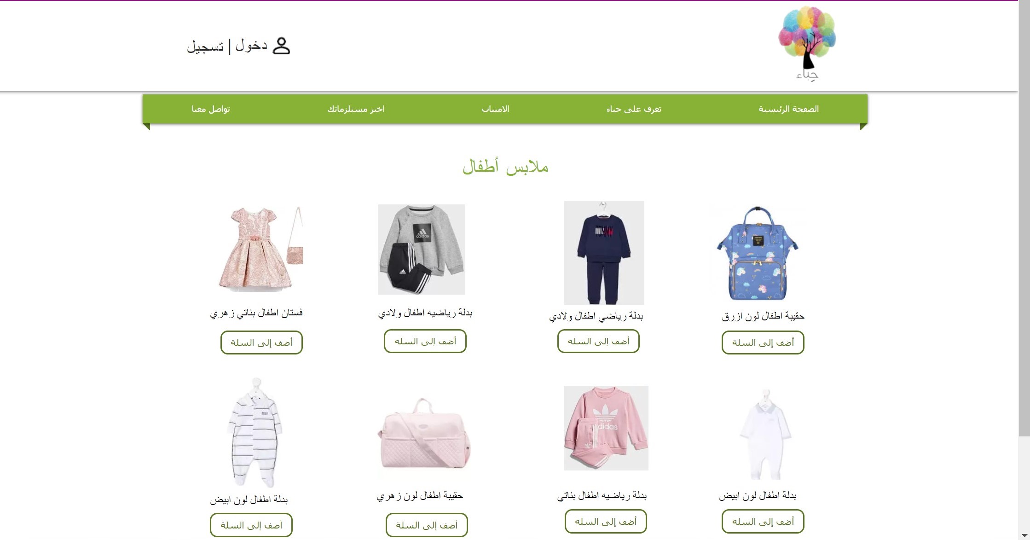
Task: Add pink Adidas girls tracksuit to cart
Action: point(606,522)
